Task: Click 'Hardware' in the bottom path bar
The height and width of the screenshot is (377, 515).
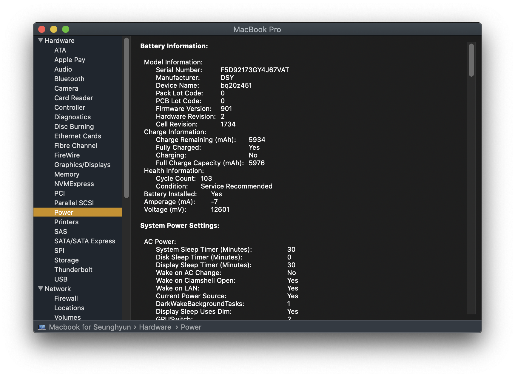Action: coord(155,327)
